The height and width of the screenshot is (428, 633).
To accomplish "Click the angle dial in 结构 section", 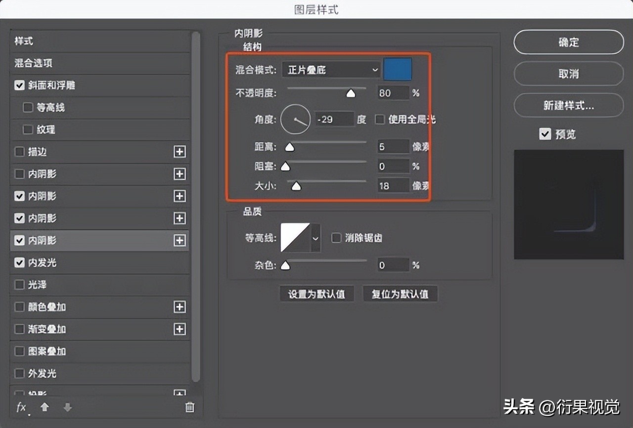I will pyautogui.click(x=295, y=120).
